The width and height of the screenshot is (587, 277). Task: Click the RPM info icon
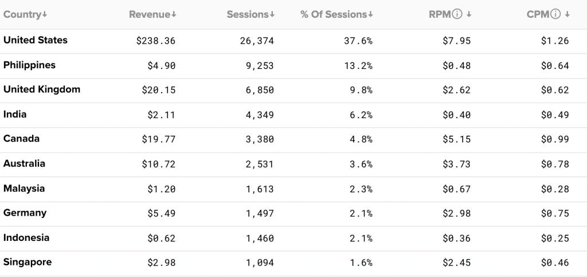pyautogui.click(x=457, y=14)
